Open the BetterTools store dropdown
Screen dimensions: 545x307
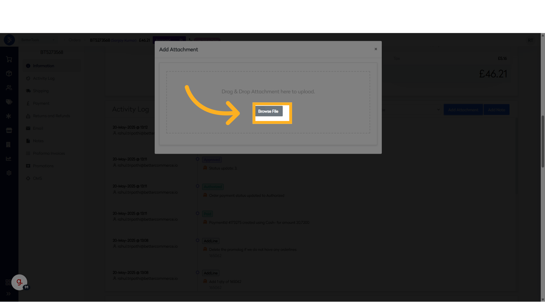pos(38,40)
